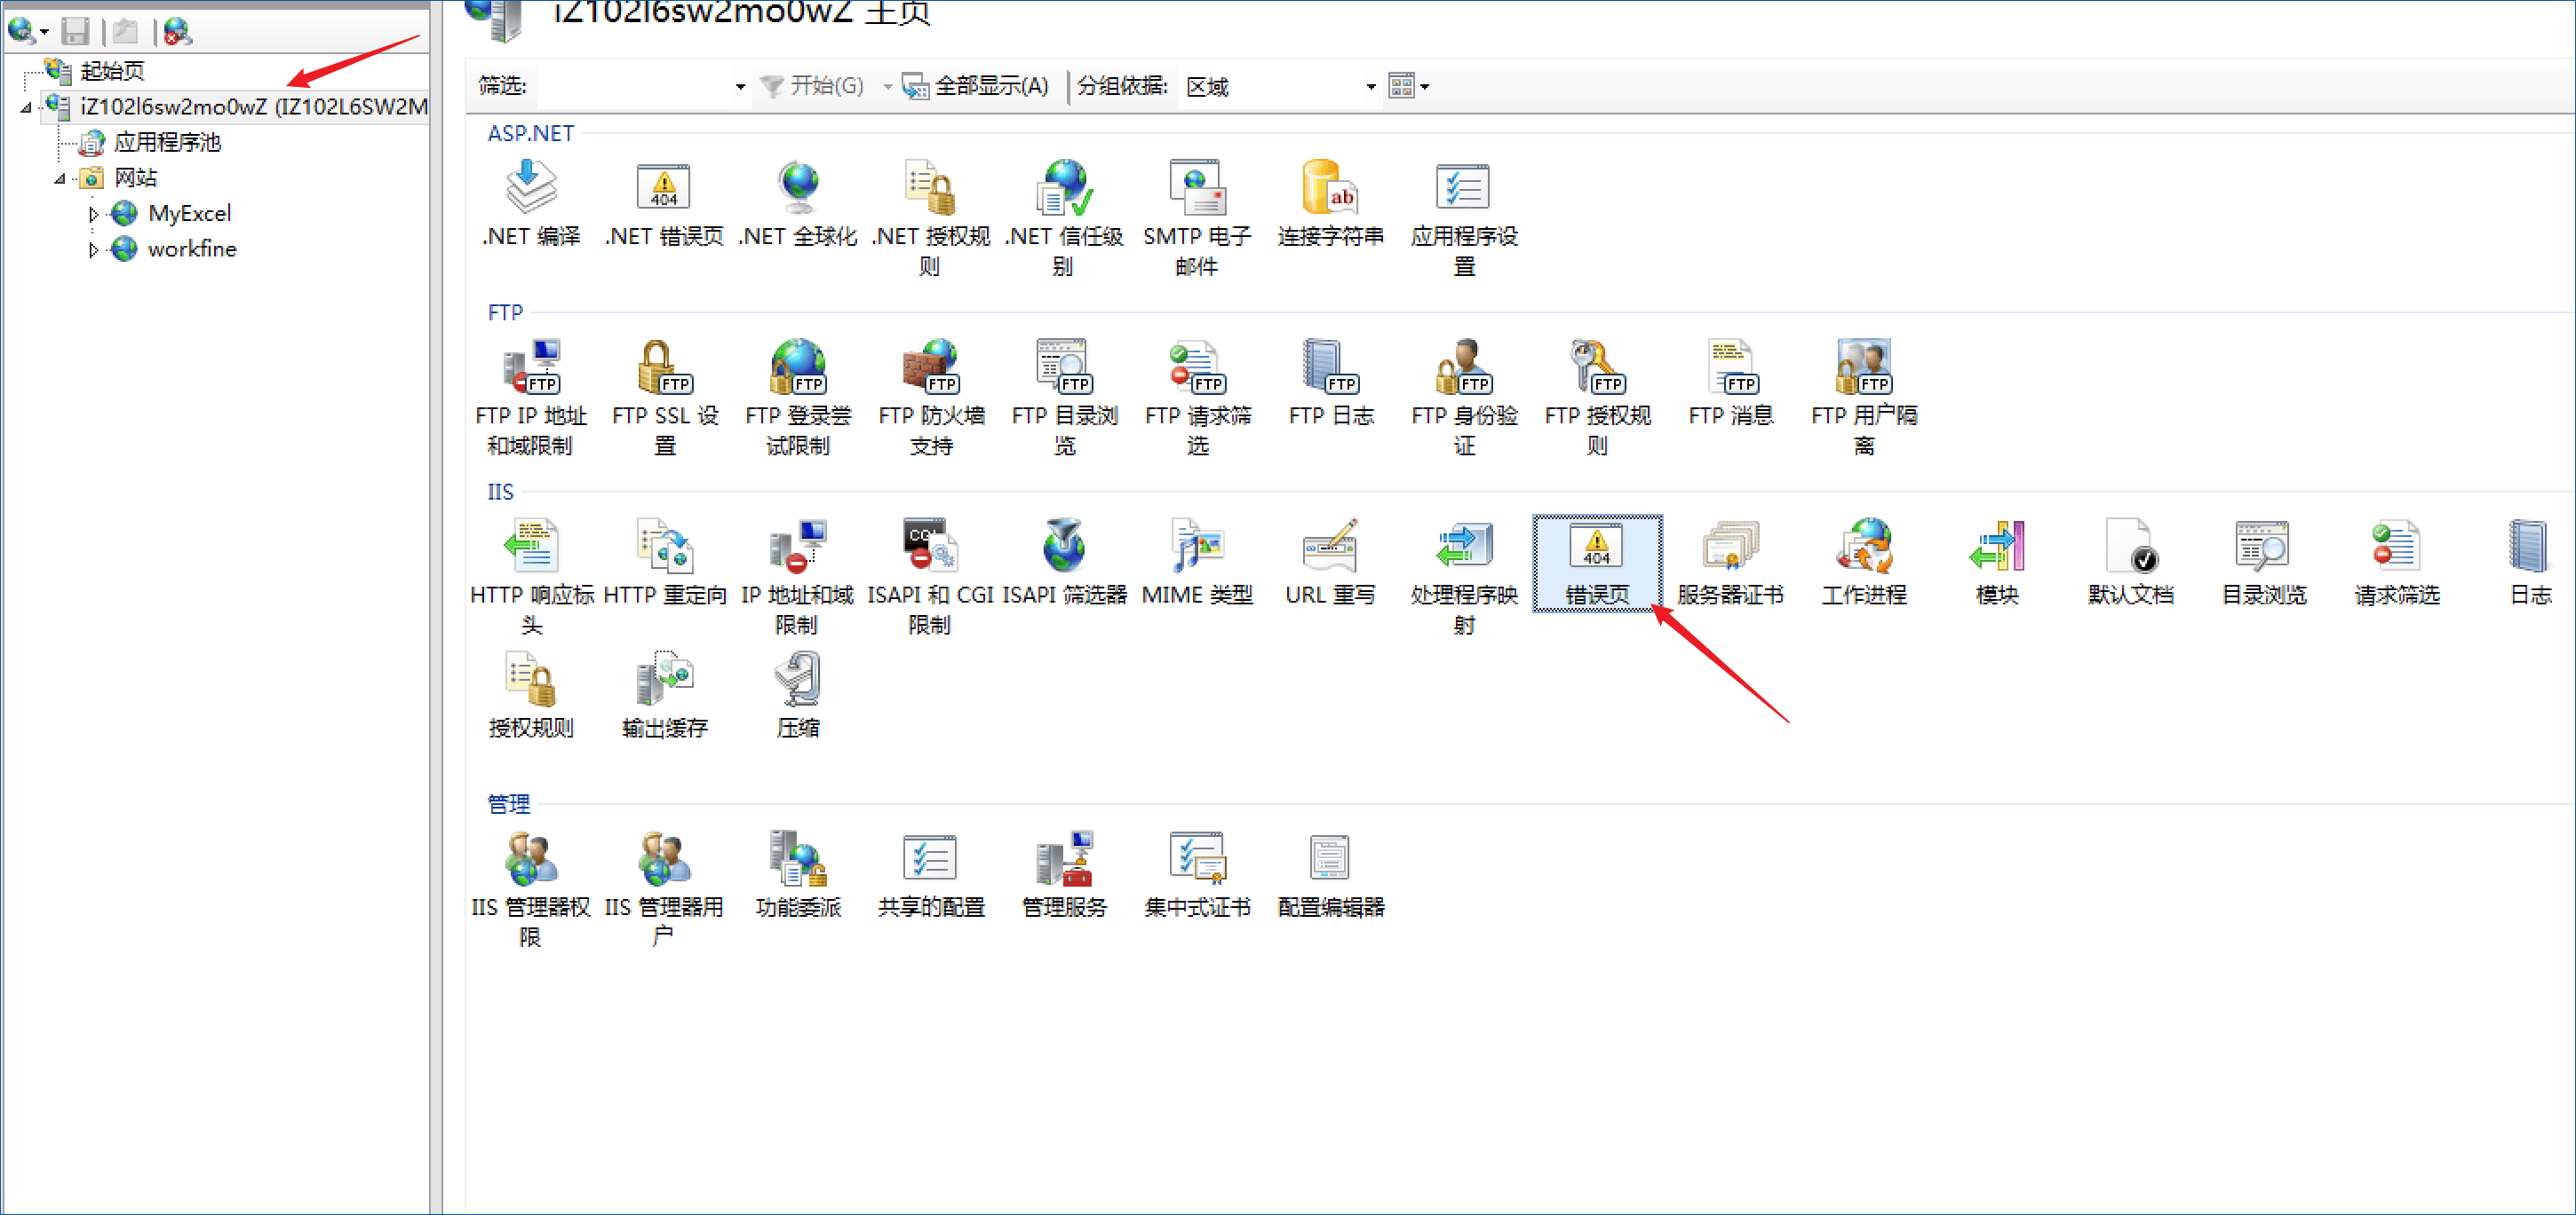The width and height of the screenshot is (2576, 1215).
Task: Open IIS 目录浏览 feature
Action: pos(2264,562)
